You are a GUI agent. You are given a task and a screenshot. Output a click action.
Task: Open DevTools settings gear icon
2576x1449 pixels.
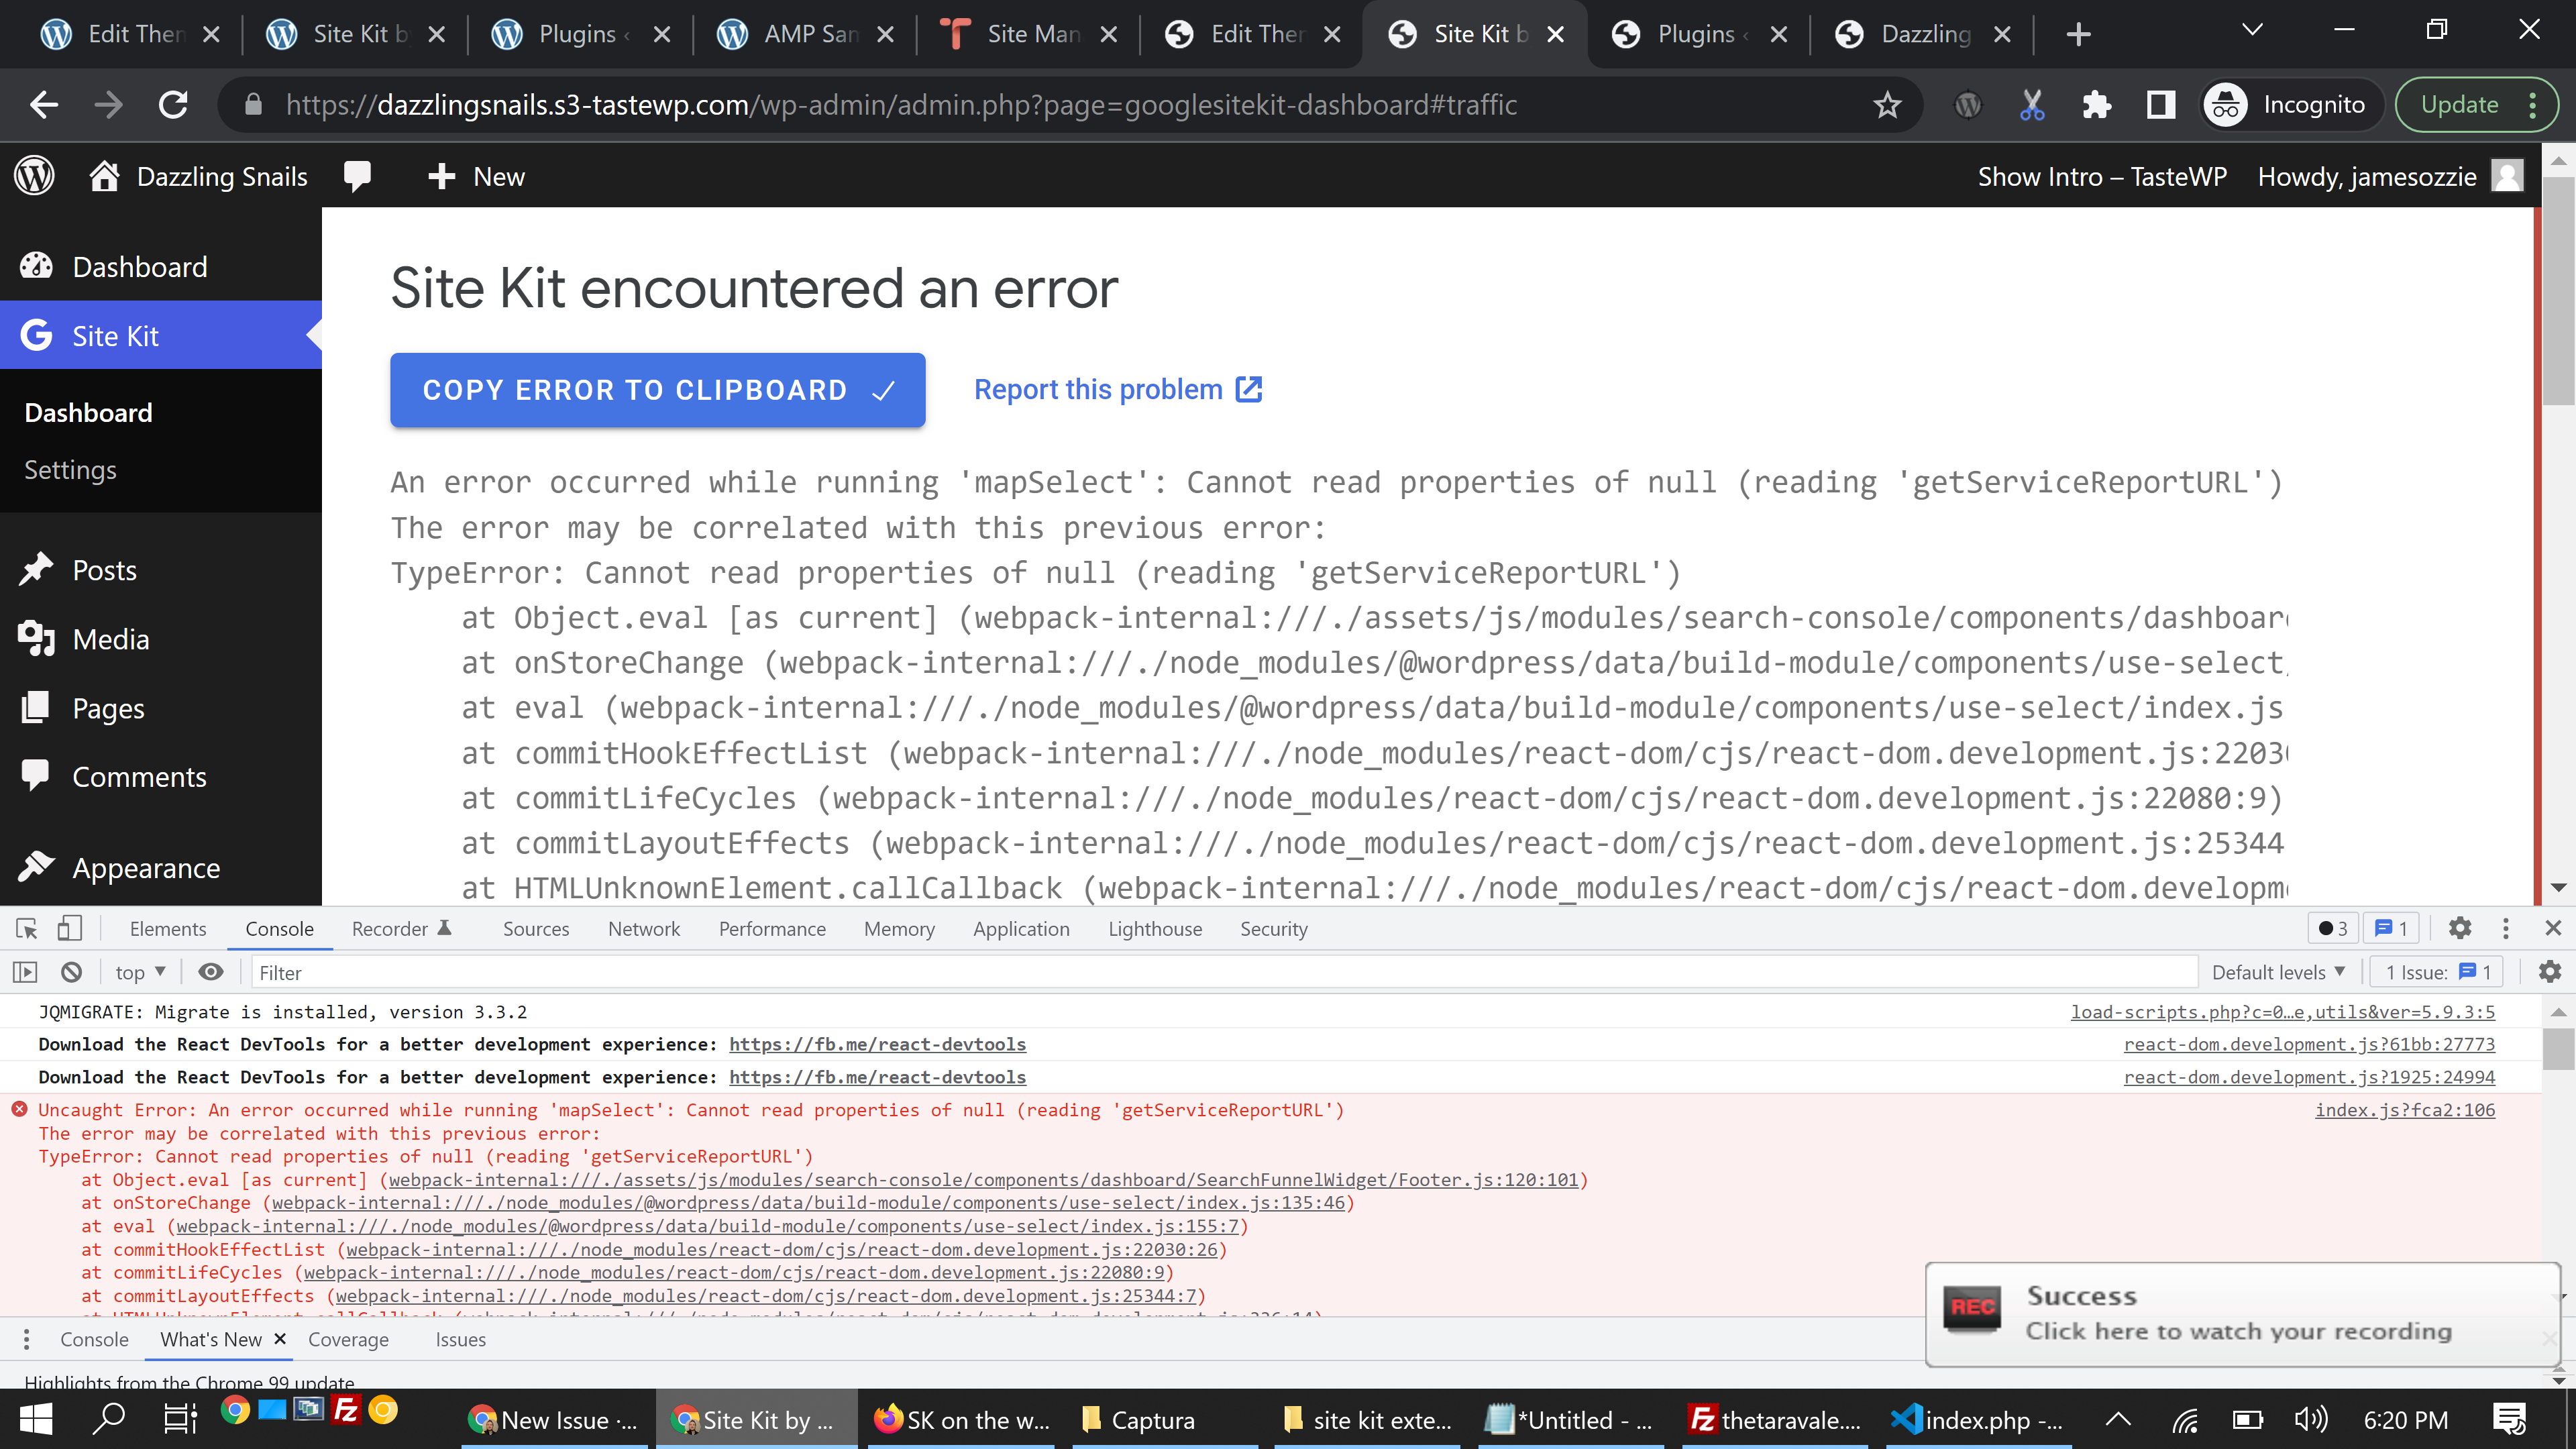(x=2459, y=928)
